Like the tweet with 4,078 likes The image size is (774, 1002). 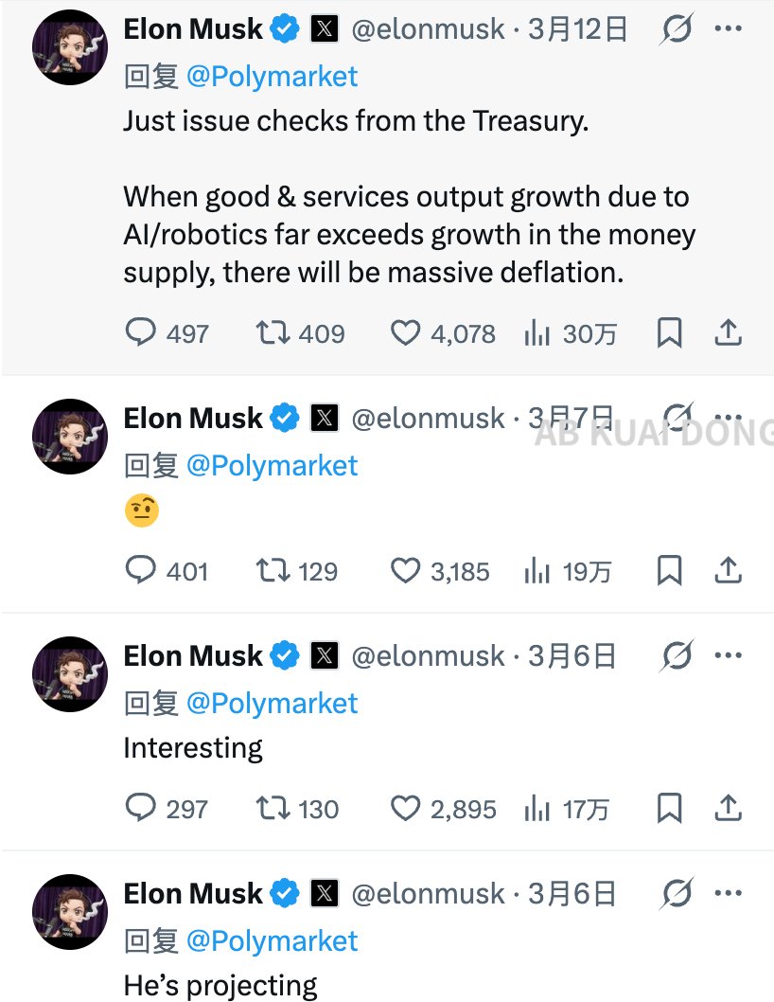click(406, 333)
